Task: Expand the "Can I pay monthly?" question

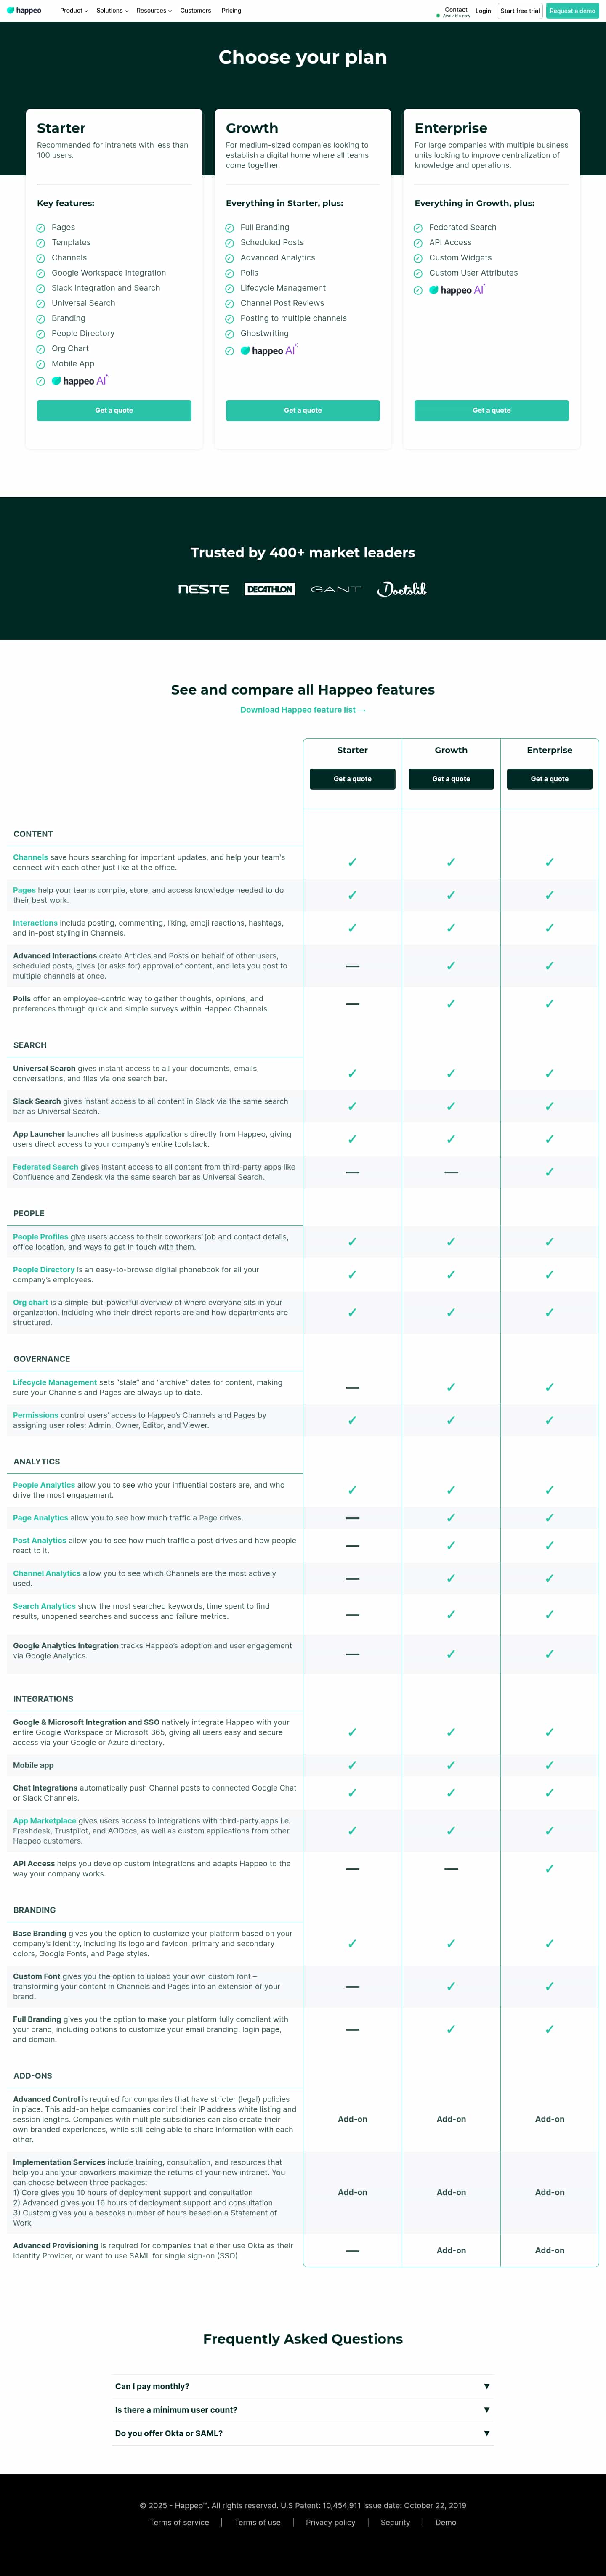Action: [302, 2386]
